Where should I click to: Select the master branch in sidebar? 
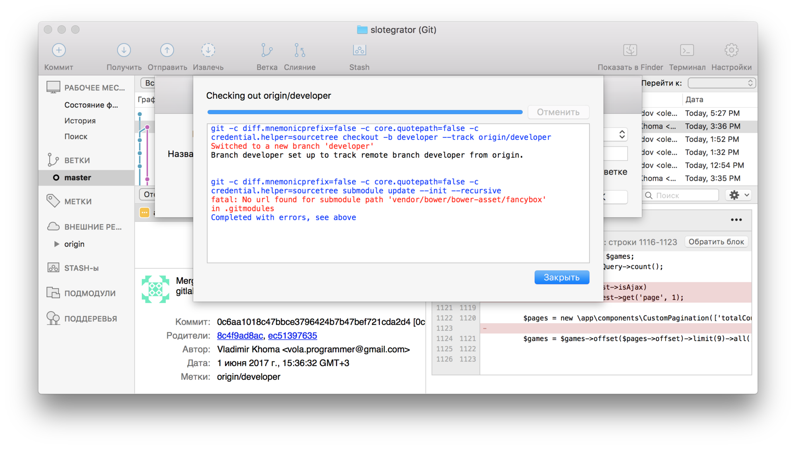87,178
